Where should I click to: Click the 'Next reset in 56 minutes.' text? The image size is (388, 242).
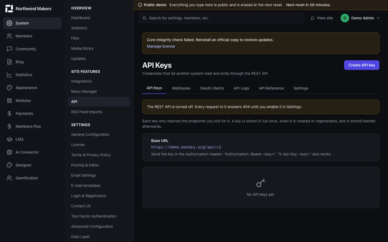click(308, 5)
